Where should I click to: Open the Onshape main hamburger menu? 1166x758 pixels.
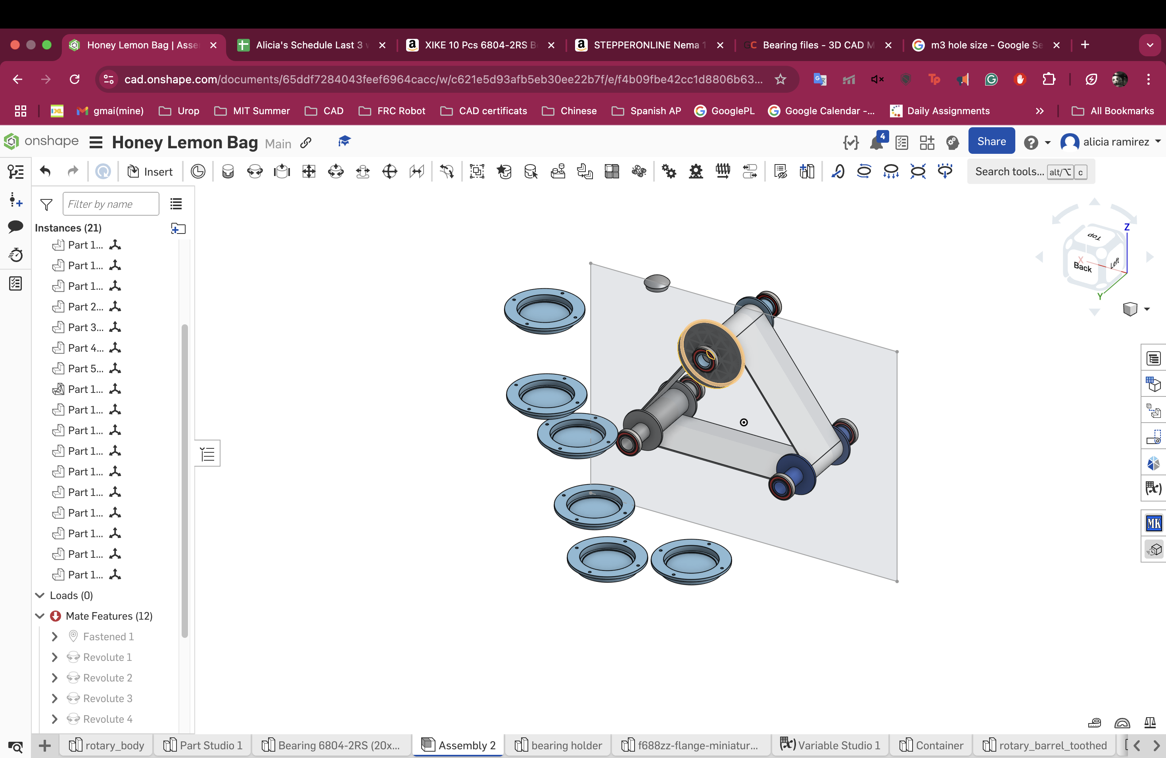click(x=96, y=142)
